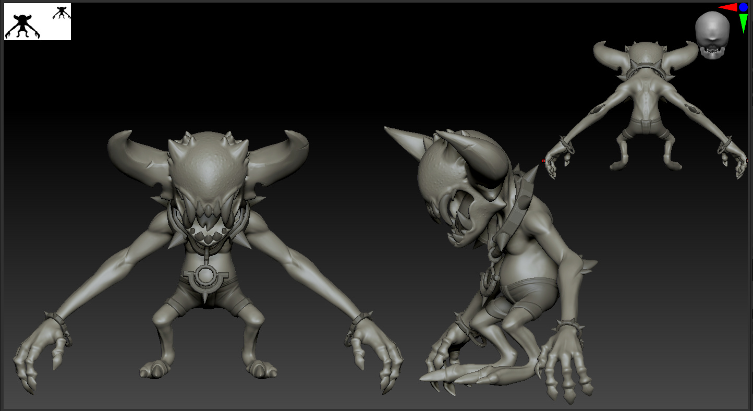
Task: Click the red X-axis cone
Action: coord(728,7)
